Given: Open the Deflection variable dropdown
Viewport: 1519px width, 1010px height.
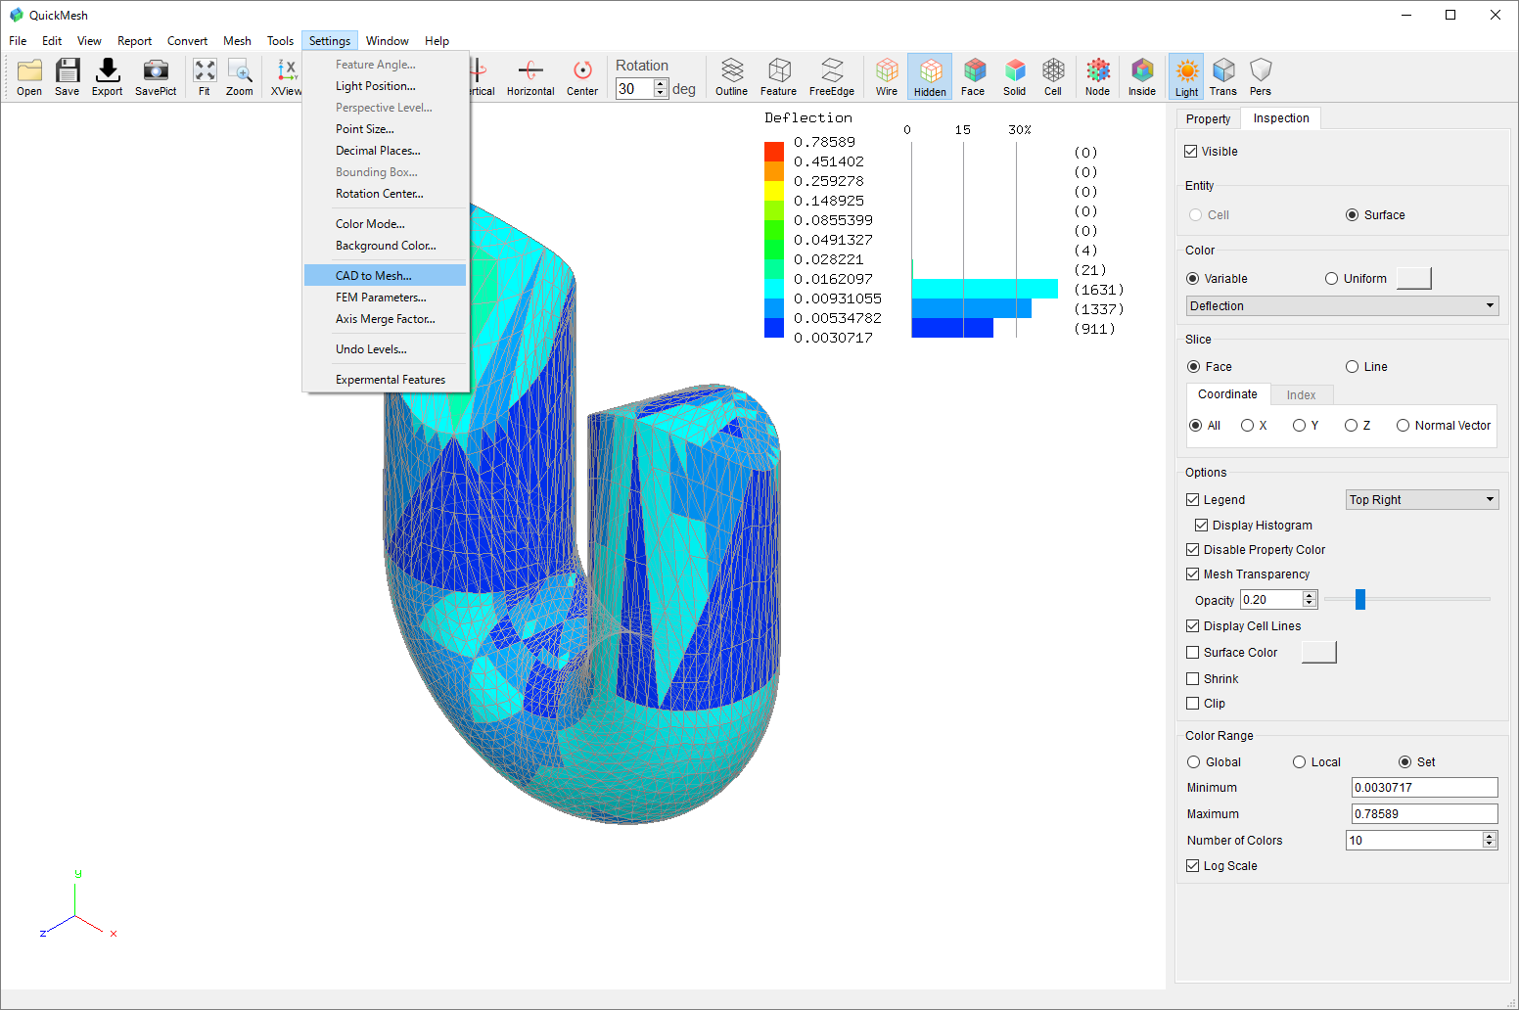Looking at the screenshot, I should [1342, 306].
